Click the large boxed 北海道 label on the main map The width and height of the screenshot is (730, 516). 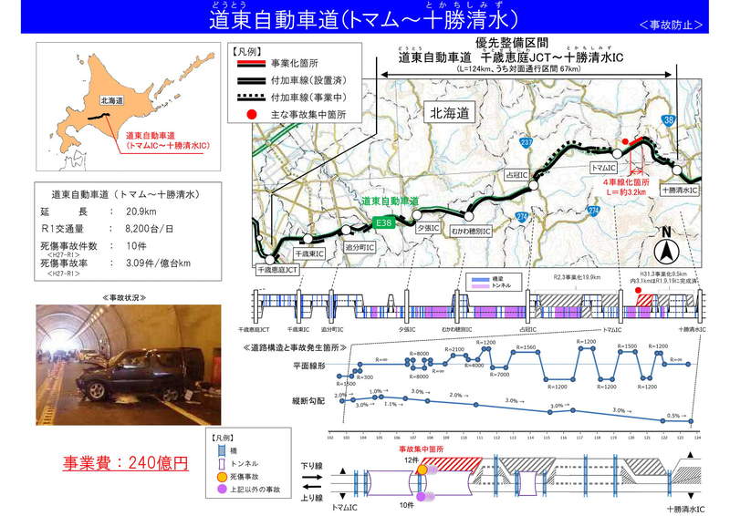(449, 113)
